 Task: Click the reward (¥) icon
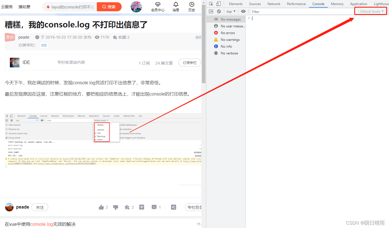(x=142, y=207)
